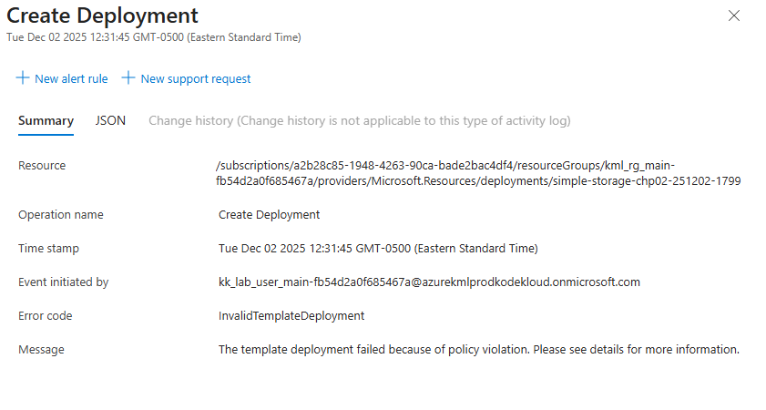Click the policy violation message text
766x410 pixels.
[478, 349]
